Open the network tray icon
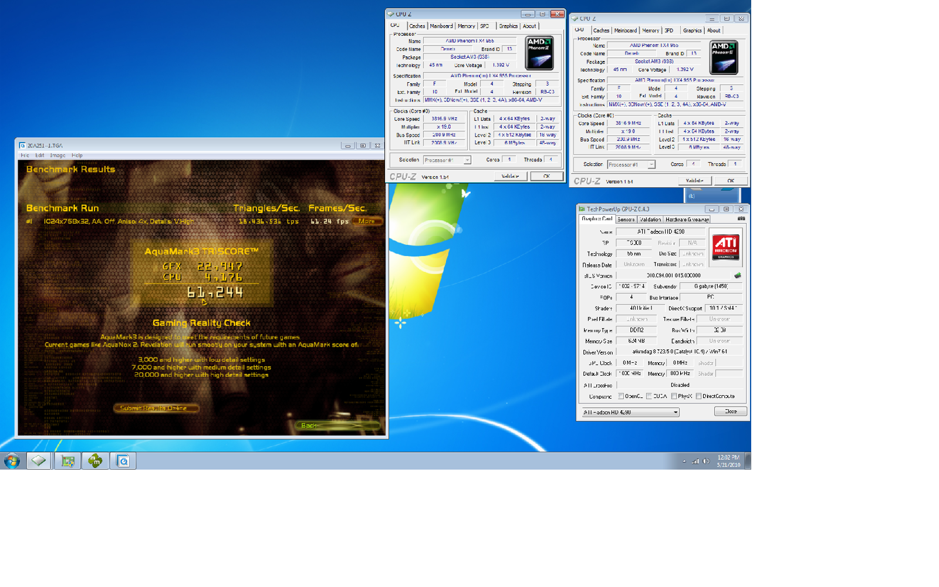This screenshot has width=939, height=587. click(x=695, y=461)
